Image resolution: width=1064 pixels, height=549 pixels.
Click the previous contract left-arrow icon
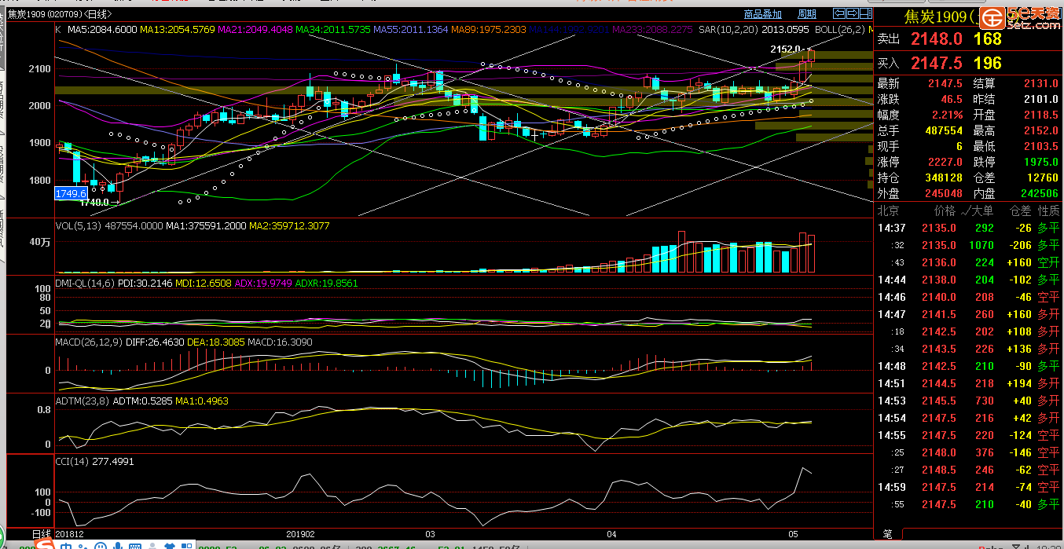pos(838,13)
